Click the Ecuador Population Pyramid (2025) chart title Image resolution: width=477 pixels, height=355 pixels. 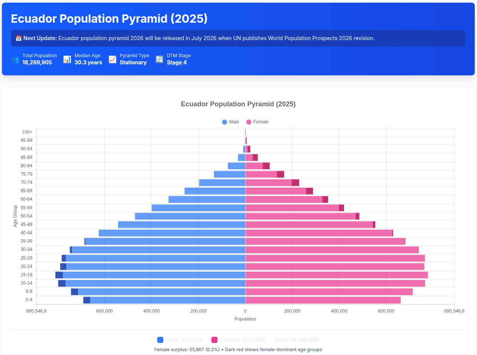[238, 104]
